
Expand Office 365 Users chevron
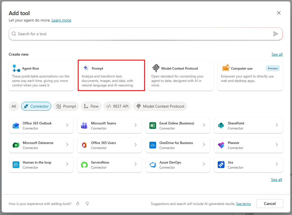[136, 145]
